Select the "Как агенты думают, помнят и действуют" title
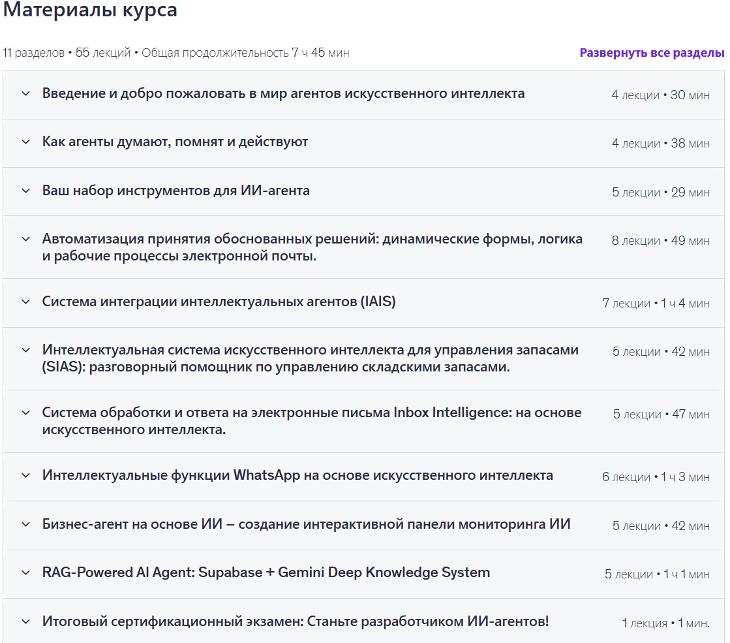Screen dimensions: 730x643 pos(175,142)
